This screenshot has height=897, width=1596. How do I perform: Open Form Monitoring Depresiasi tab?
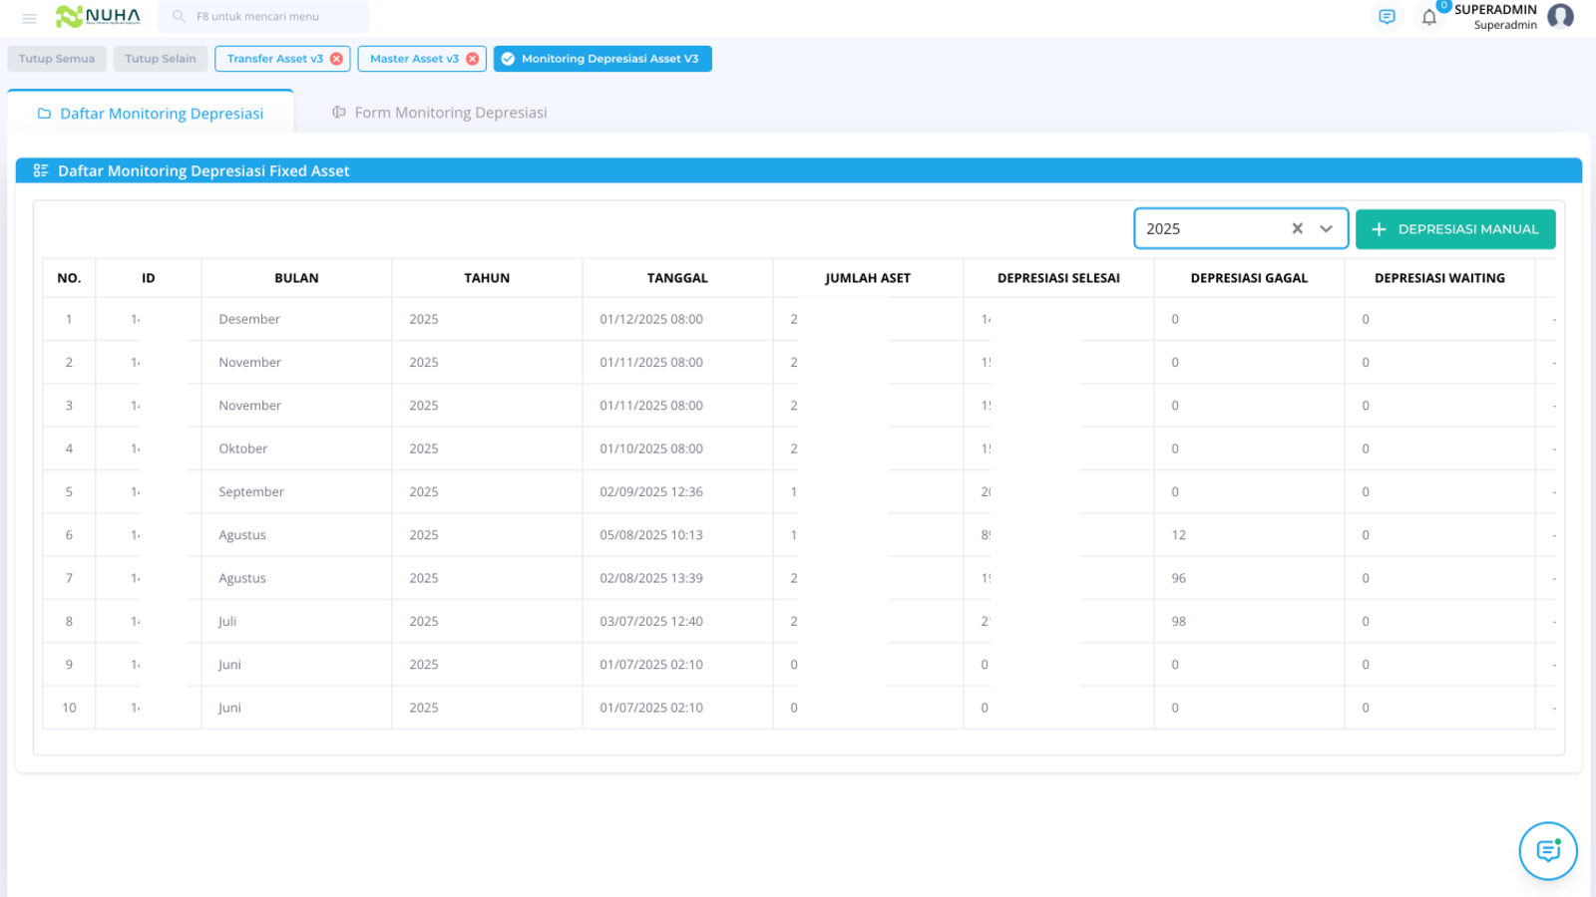tap(440, 113)
